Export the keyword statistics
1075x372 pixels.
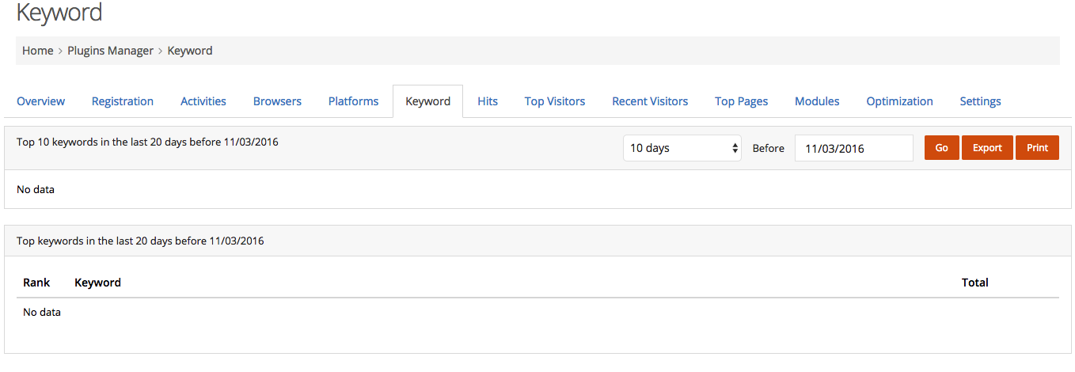tap(987, 148)
